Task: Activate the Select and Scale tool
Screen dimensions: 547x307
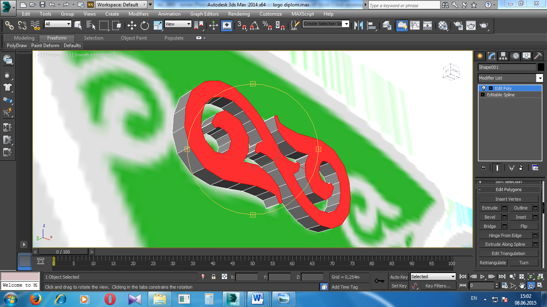Action: (x=158, y=26)
